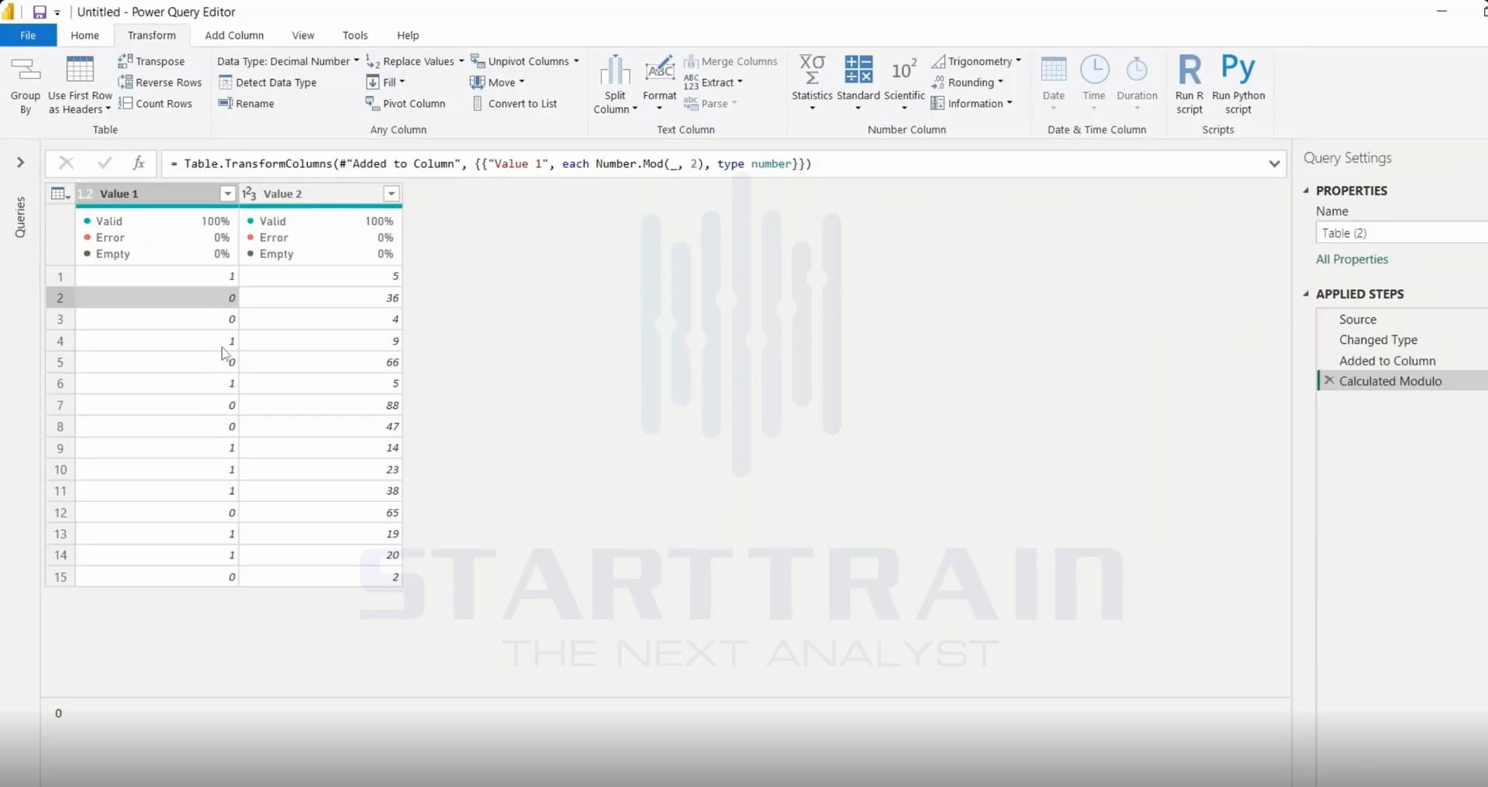This screenshot has height=787, width=1488.
Task: Click Pivot Column
Action: pos(406,103)
